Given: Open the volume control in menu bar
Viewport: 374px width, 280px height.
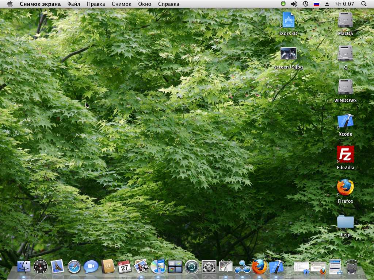Looking at the screenshot, I should click(294, 4).
